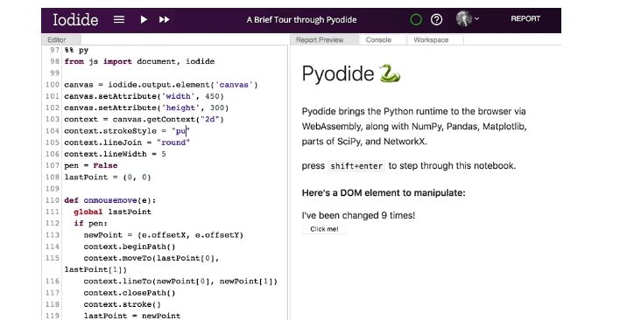
Task: Click line 114 'context.beginPath()' code
Action: (130, 247)
